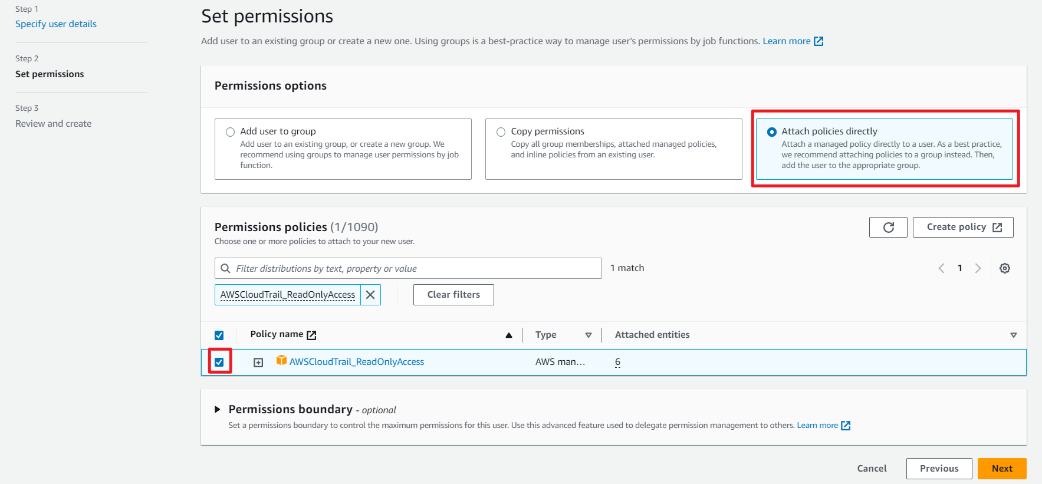Select the Add user to group option
This screenshot has height=484, width=1042.
pos(231,132)
